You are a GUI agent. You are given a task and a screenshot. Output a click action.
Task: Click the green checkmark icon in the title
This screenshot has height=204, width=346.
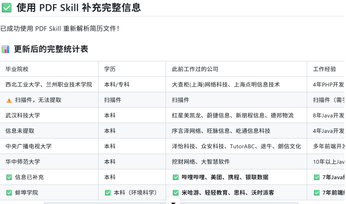point(7,8)
